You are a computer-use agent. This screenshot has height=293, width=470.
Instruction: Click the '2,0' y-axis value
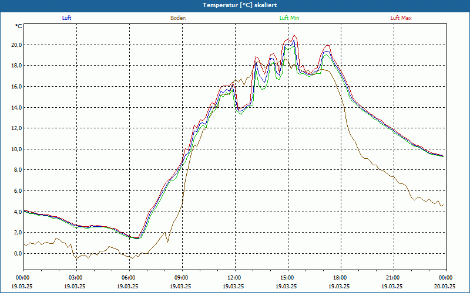[x=18, y=233]
